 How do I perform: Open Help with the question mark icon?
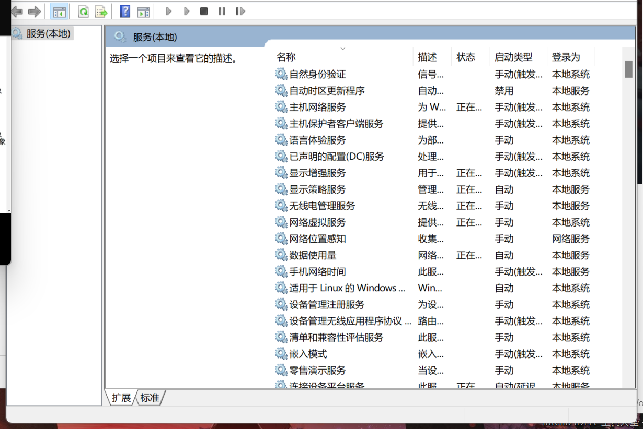[125, 11]
